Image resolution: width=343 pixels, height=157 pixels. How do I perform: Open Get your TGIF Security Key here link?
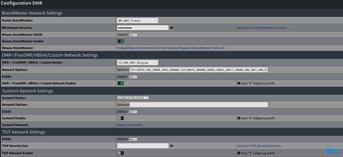[260, 146]
